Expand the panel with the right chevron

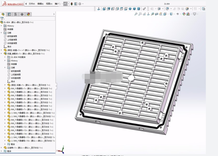(x=54, y=14)
